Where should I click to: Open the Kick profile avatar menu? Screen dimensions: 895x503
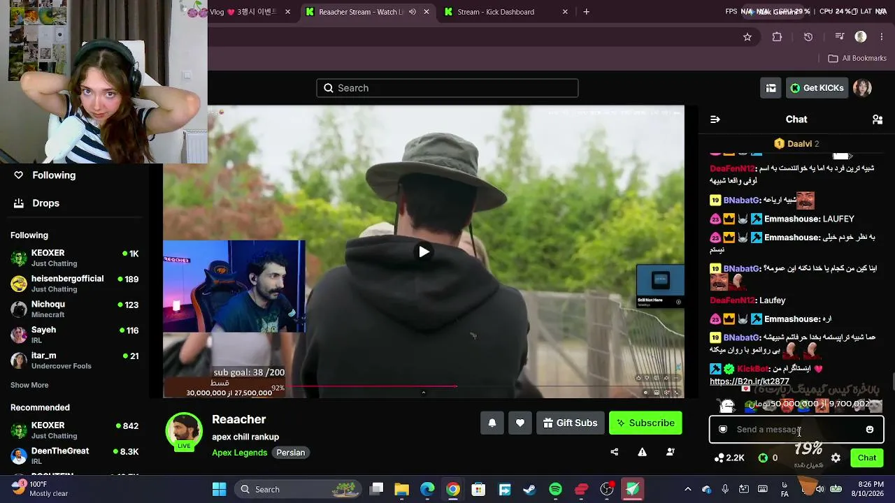pos(862,88)
